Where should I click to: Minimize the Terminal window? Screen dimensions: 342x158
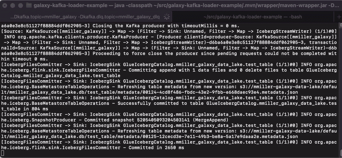(13, 5)
